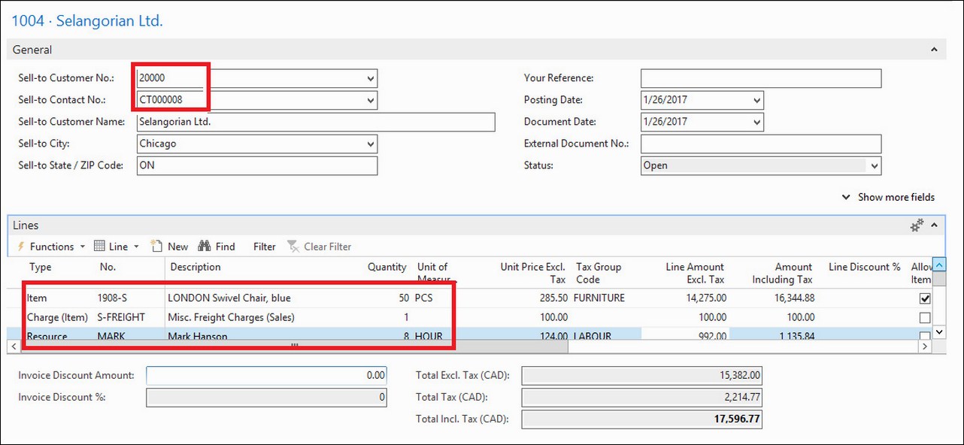
Task: Collapse the General section
Action: tap(934, 50)
